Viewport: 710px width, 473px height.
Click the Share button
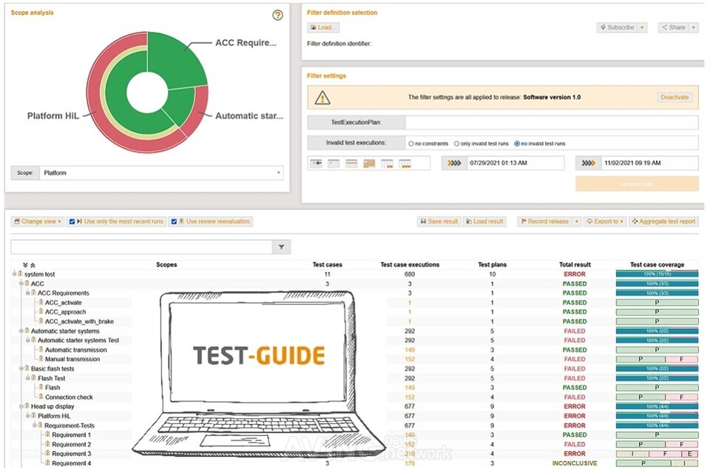(x=673, y=27)
